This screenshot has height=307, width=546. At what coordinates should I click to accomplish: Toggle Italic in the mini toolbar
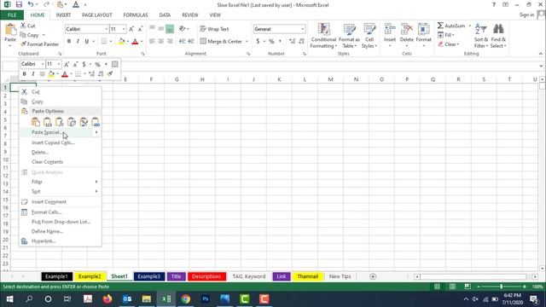[x=33, y=74]
